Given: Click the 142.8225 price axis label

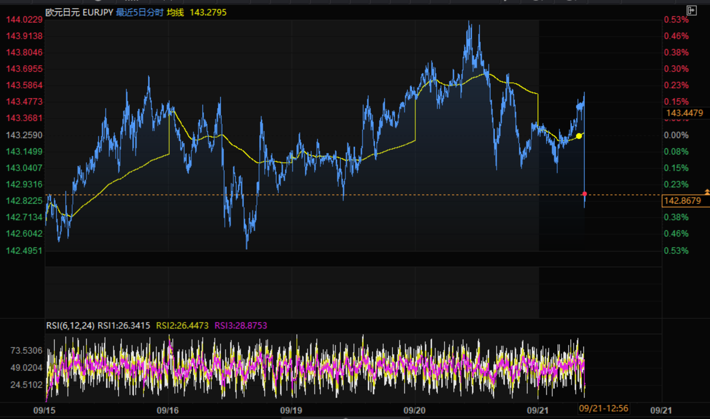Looking at the screenshot, I should (24, 201).
